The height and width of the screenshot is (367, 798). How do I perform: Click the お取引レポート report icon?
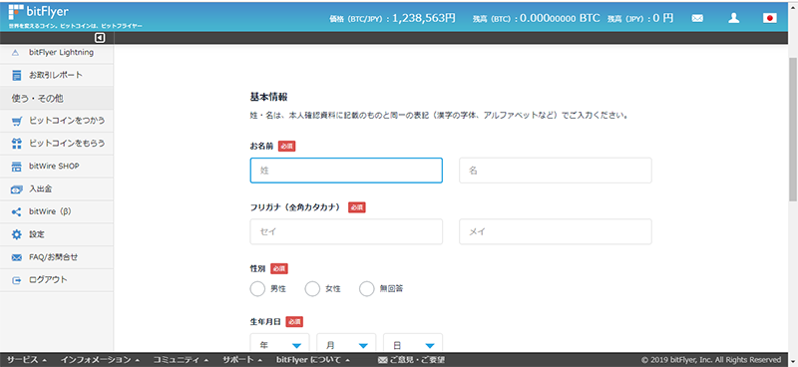17,76
